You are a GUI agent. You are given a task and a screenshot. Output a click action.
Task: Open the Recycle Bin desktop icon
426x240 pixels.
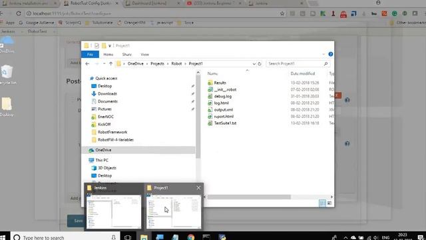pos(7,75)
